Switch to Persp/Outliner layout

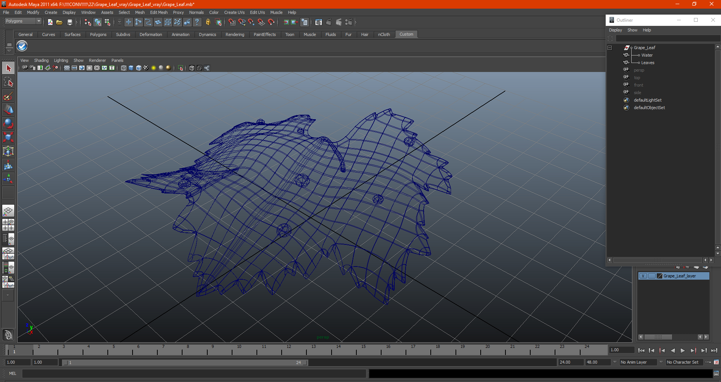[x=8, y=239]
